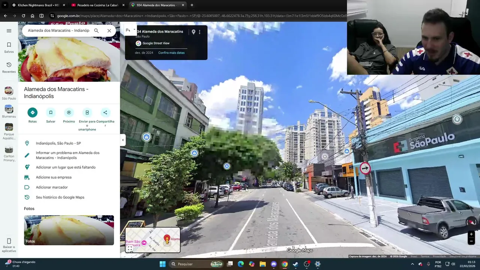This screenshot has height=270, width=480.
Task: Click the google.com.br address bar URL
Action: [202, 16]
